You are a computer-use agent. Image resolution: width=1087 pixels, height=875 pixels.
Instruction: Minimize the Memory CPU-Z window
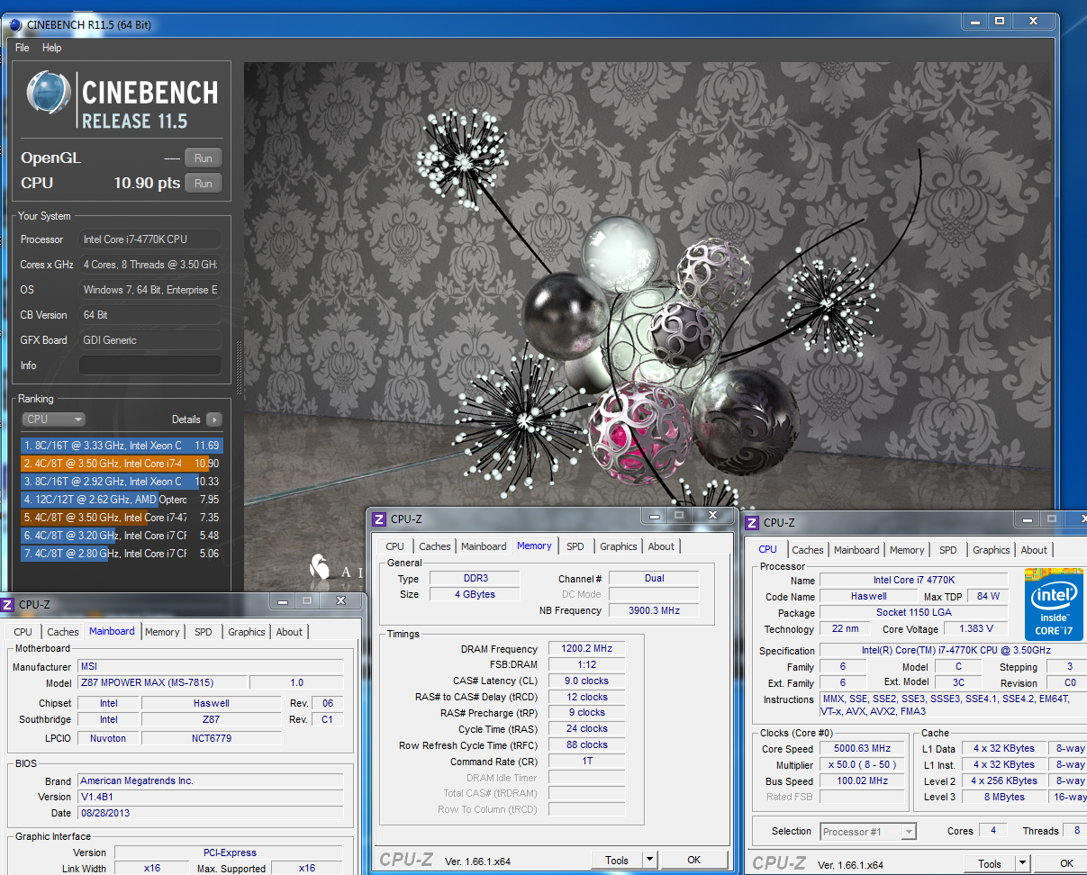pos(653,515)
